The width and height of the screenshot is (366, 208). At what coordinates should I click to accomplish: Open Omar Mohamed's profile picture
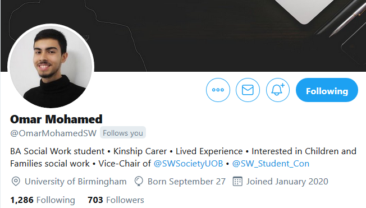click(51, 66)
